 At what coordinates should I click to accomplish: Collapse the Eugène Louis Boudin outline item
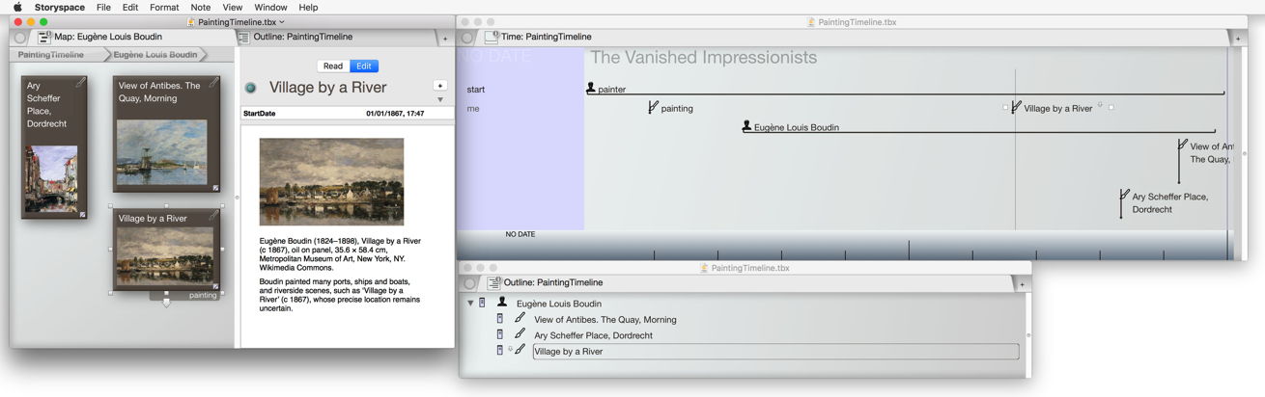[x=470, y=303]
